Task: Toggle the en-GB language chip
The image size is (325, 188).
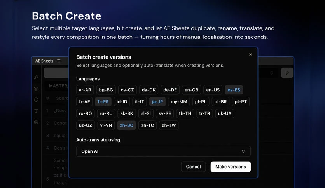Action: click(192, 90)
